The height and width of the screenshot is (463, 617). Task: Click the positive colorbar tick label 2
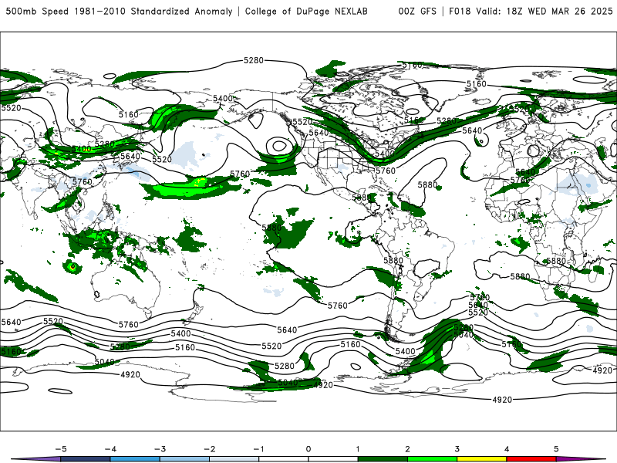point(407,449)
